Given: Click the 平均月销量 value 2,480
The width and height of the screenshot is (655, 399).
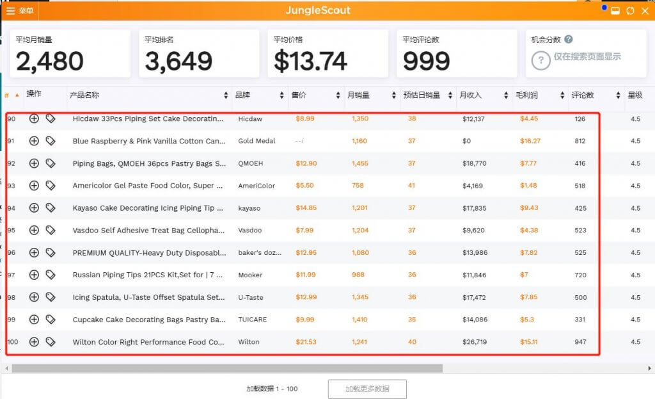Looking at the screenshot, I should pyautogui.click(x=50, y=61).
